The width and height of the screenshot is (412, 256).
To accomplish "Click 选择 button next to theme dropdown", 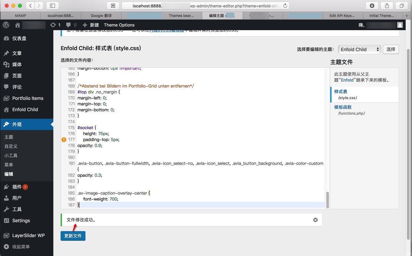I will [x=391, y=49].
